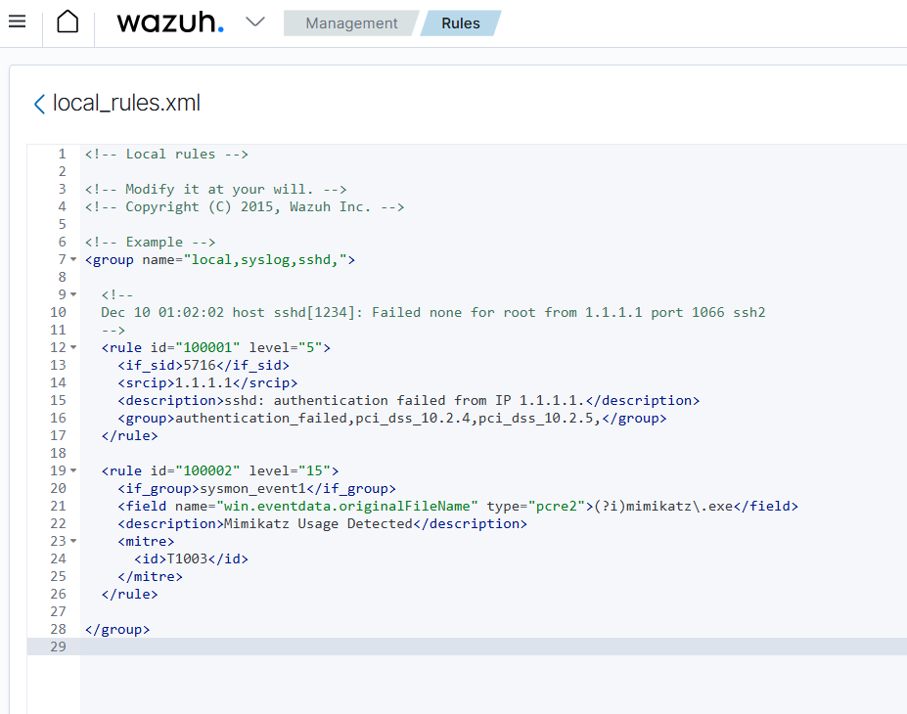Collapse the mitre block at line 23
907x714 pixels.
pos(73,542)
